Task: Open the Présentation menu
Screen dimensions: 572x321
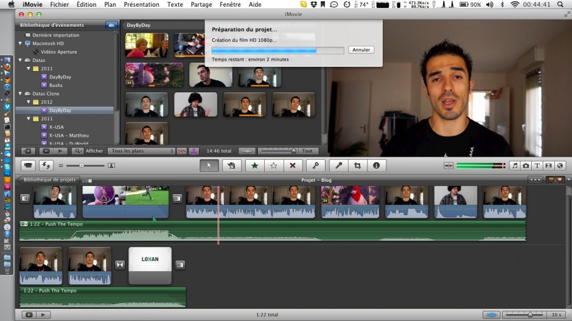Action: coord(142,4)
